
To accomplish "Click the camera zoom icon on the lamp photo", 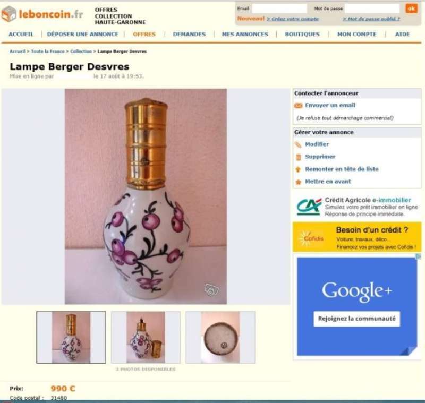I will (211, 290).
